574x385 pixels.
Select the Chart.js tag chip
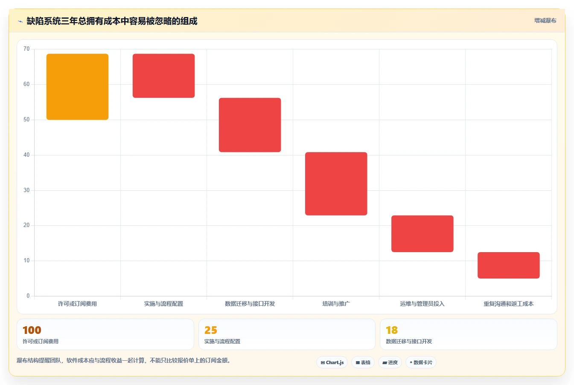332,362
